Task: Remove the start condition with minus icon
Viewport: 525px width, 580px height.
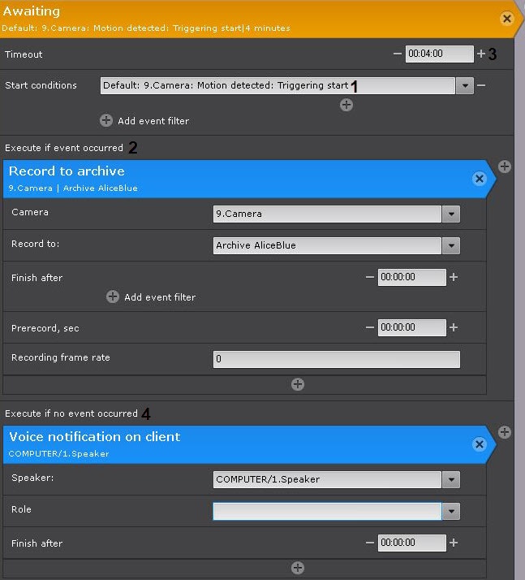Action: tap(481, 85)
